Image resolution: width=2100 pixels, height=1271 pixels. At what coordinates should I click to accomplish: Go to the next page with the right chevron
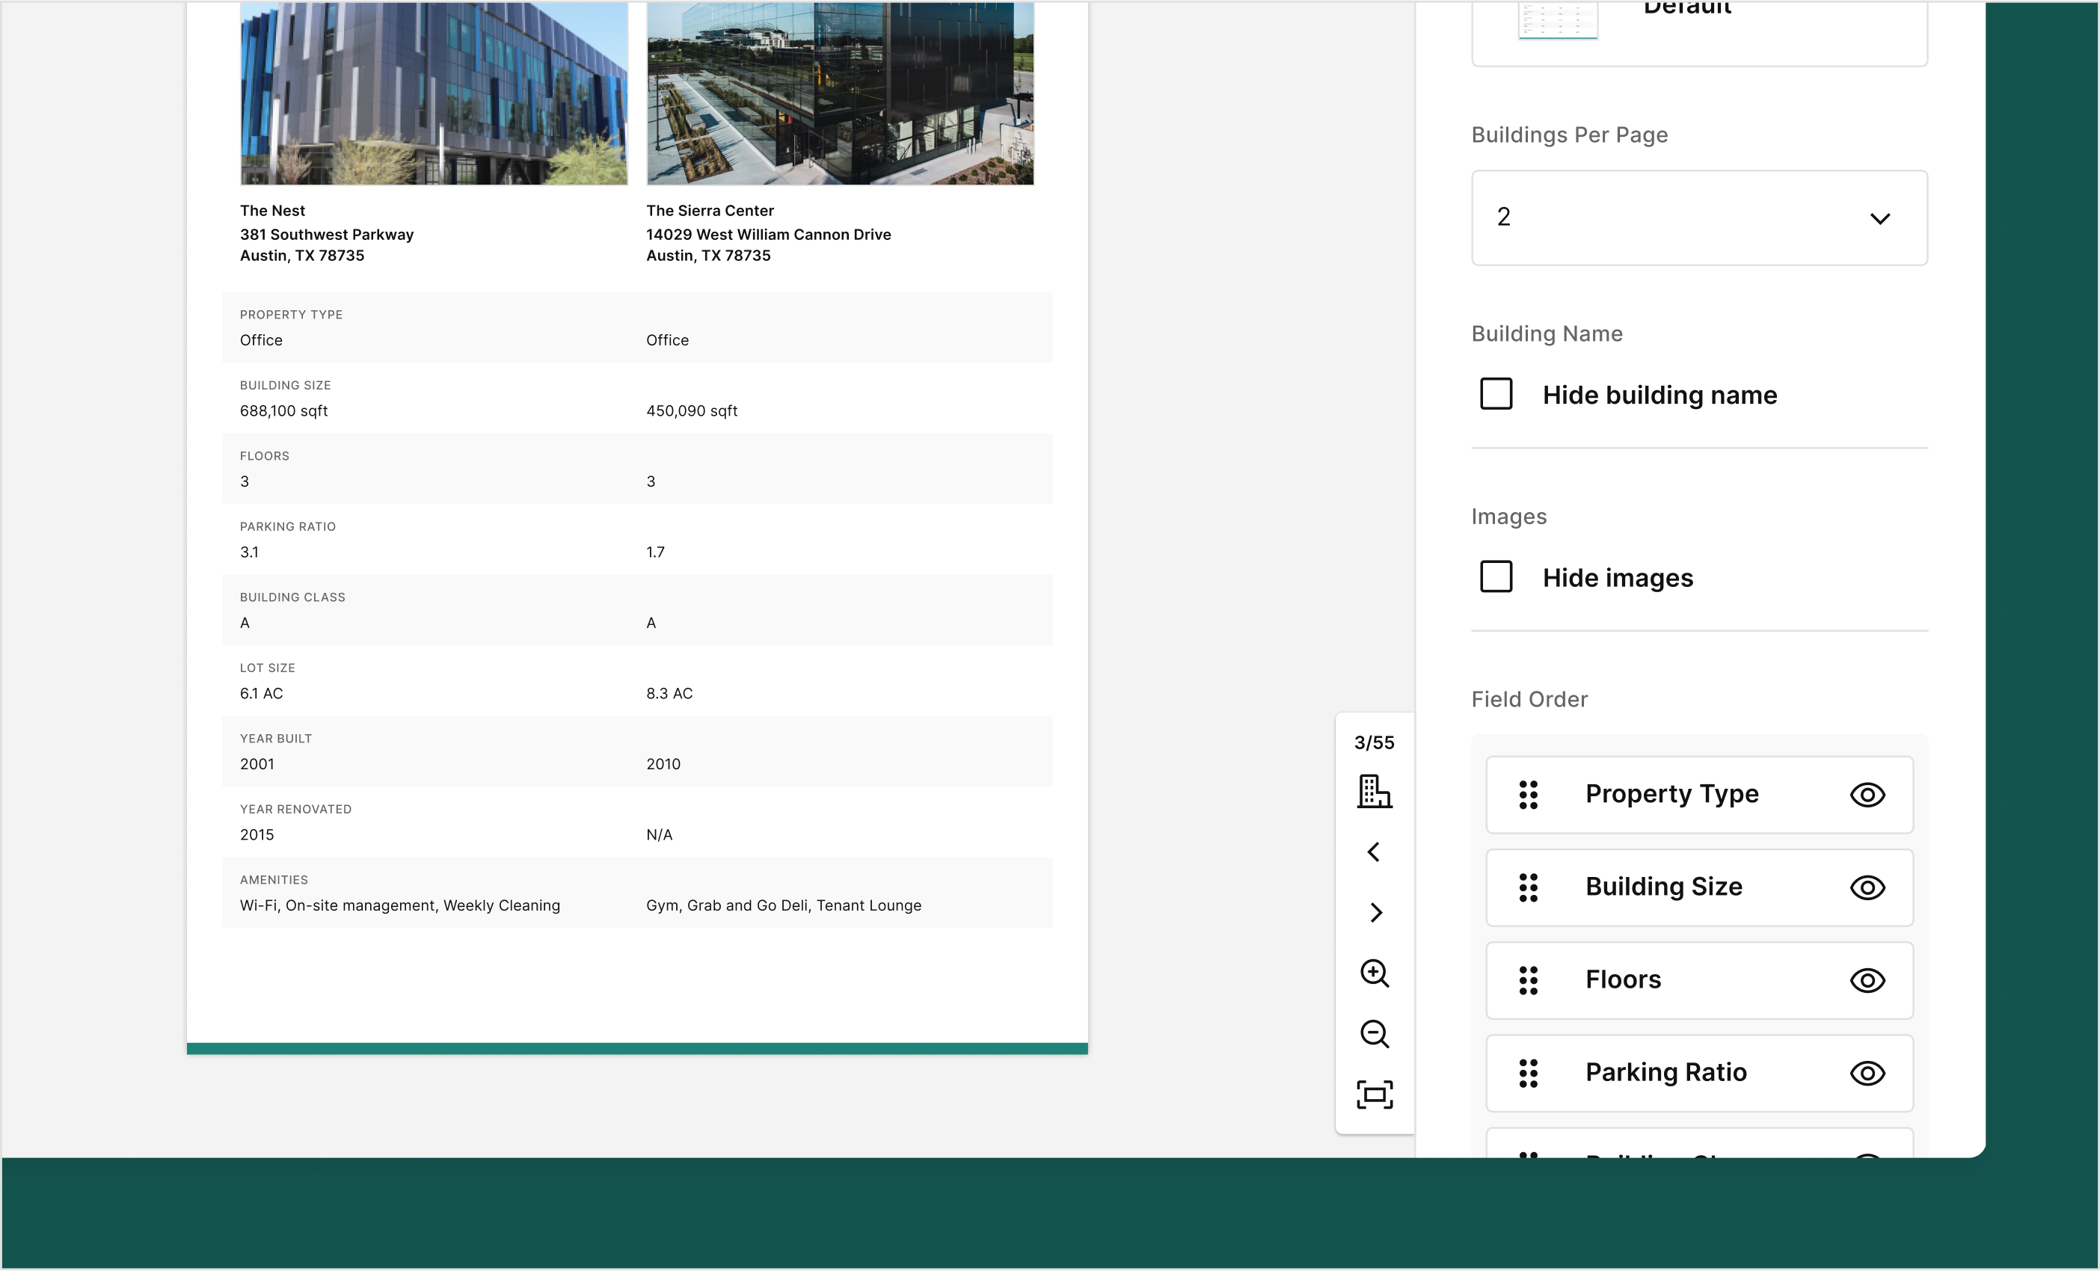pyautogui.click(x=1374, y=912)
